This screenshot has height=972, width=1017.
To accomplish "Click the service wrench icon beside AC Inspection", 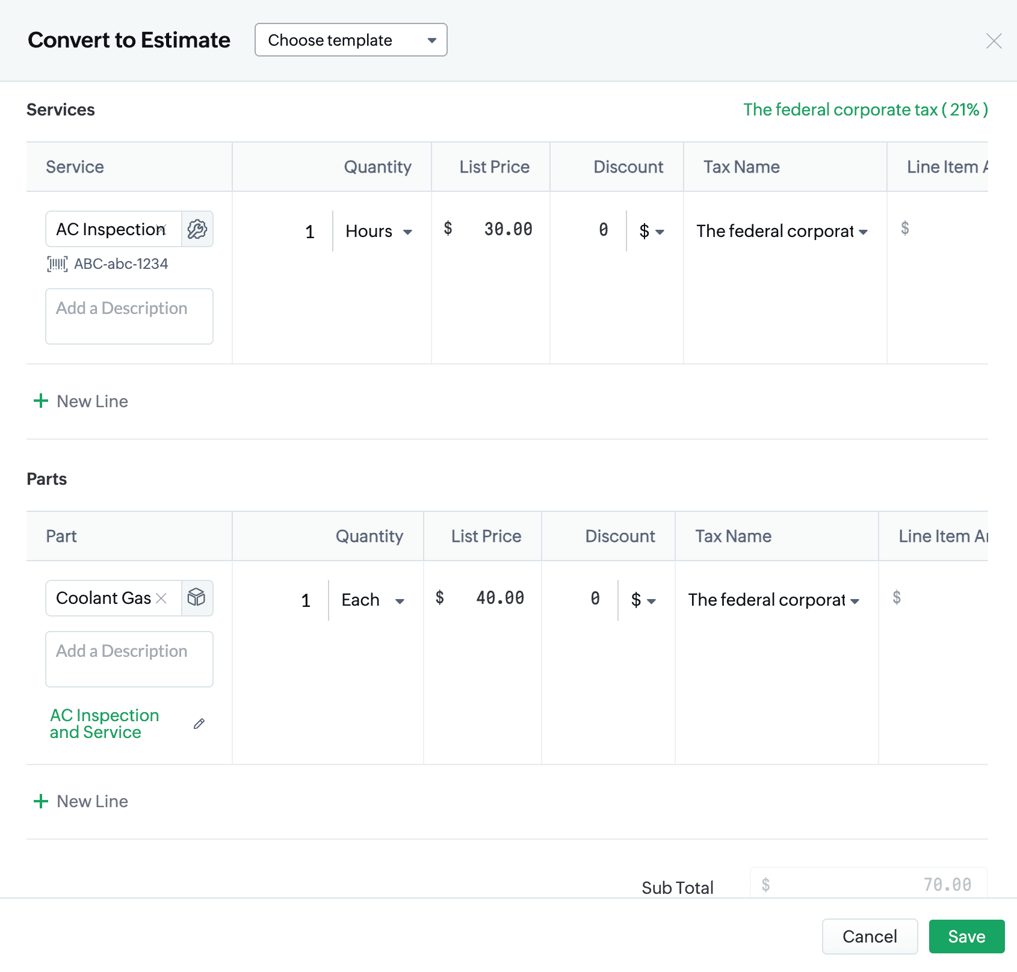I will 197,229.
